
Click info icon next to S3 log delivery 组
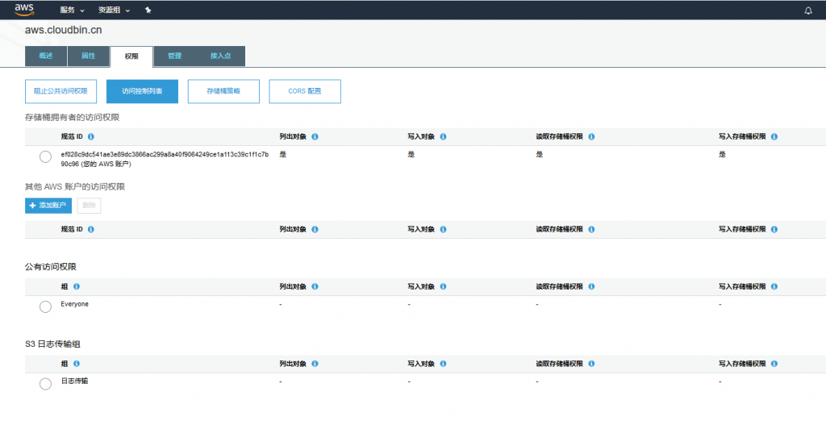77,364
